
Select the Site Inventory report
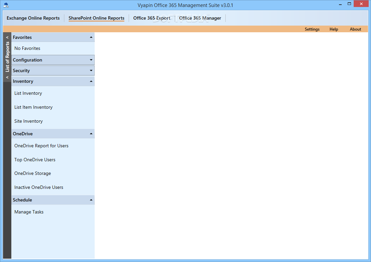click(x=28, y=121)
